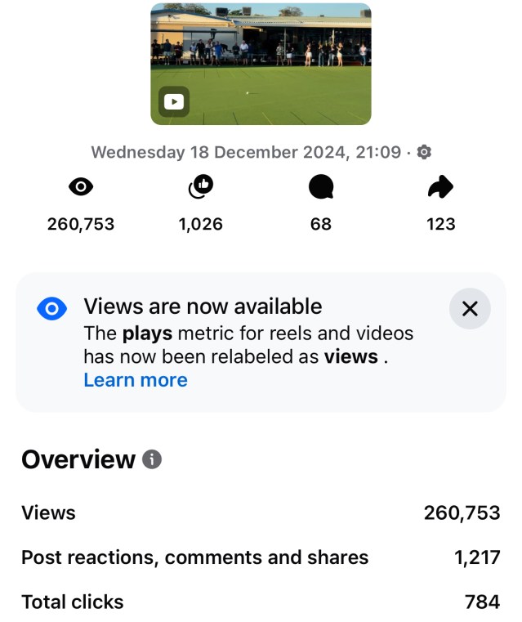Select the 260,753 views count under eye
Viewport: 522px width, 622px height.
click(81, 224)
